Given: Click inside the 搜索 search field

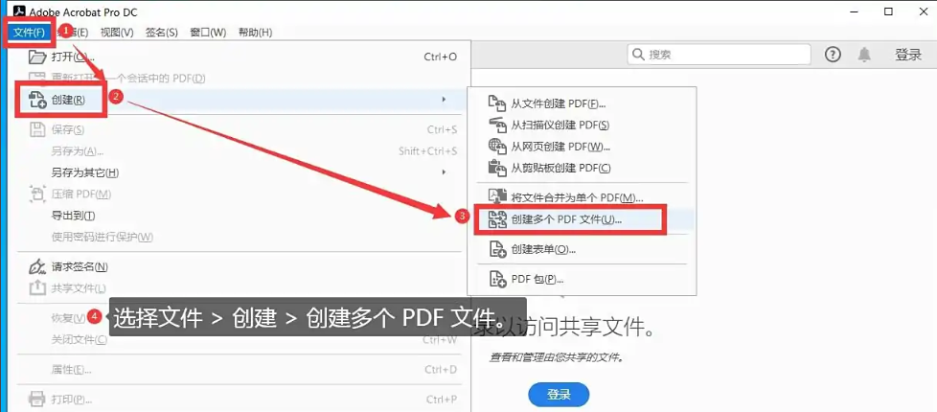Looking at the screenshot, I should point(719,55).
